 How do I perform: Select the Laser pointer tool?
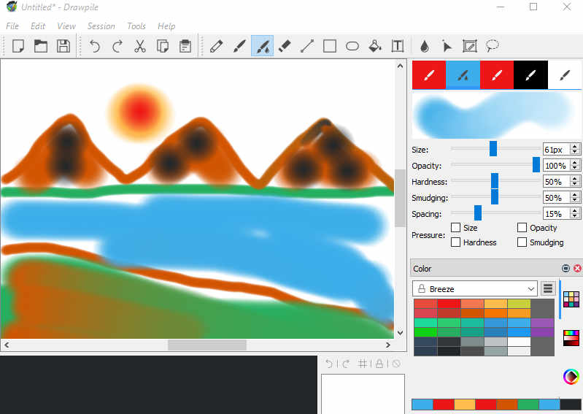point(447,47)
